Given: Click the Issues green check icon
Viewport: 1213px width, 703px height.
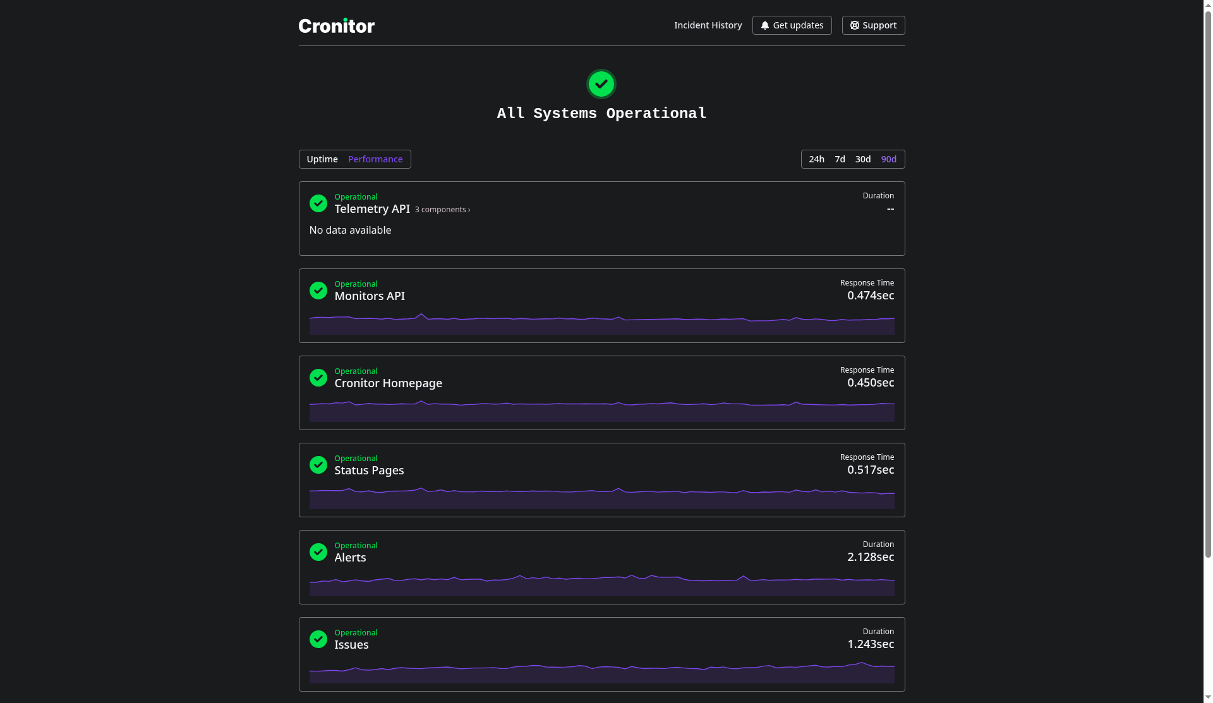Looking at the screenshot, I should click(318, 639).
